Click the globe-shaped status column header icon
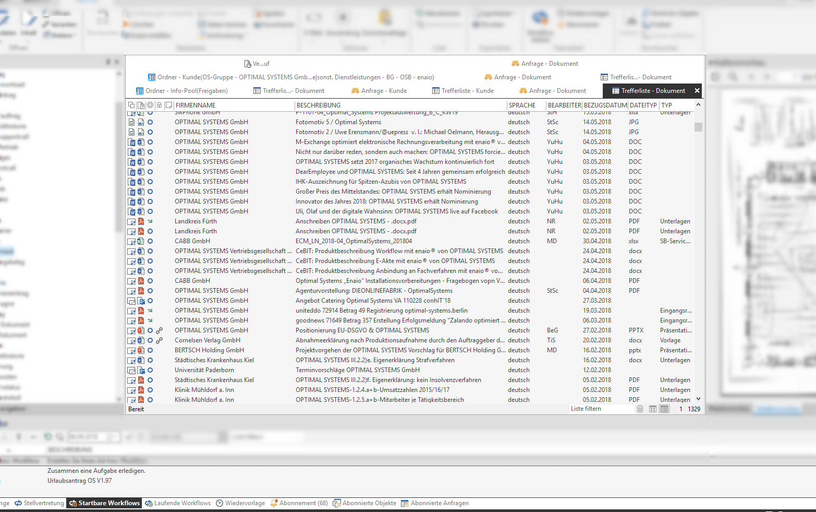816x512 pixels. (150, 105)
